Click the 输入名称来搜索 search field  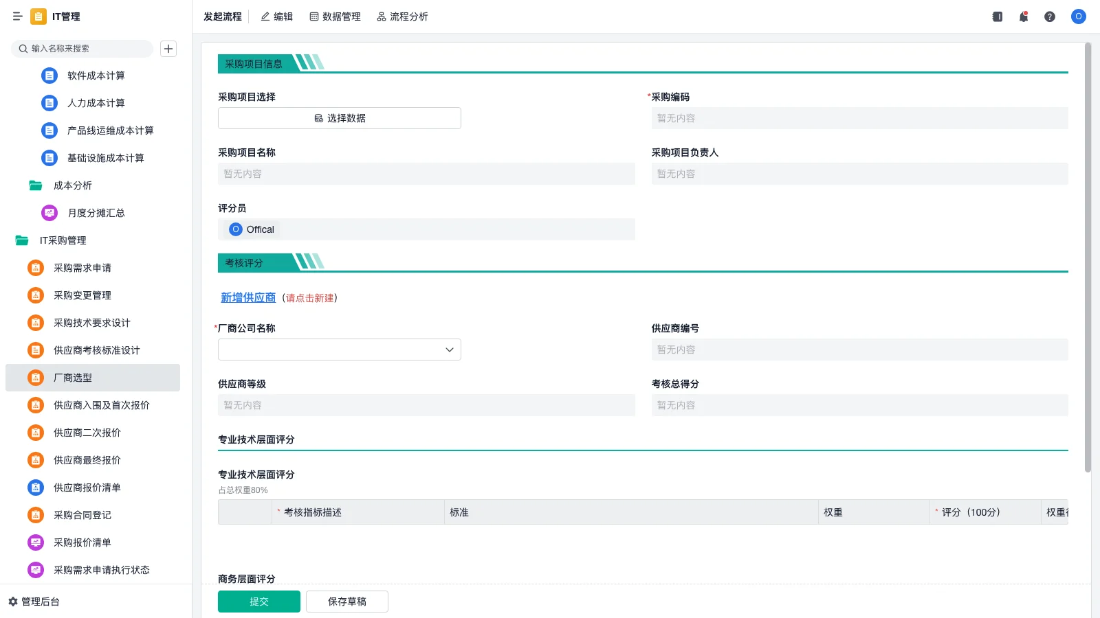tap(82, 48)
